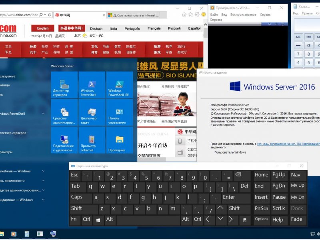The image size is (320, 240).
Task: Toggle right Shift key on on-screen keyboard
Action: (x=239, y=209)
